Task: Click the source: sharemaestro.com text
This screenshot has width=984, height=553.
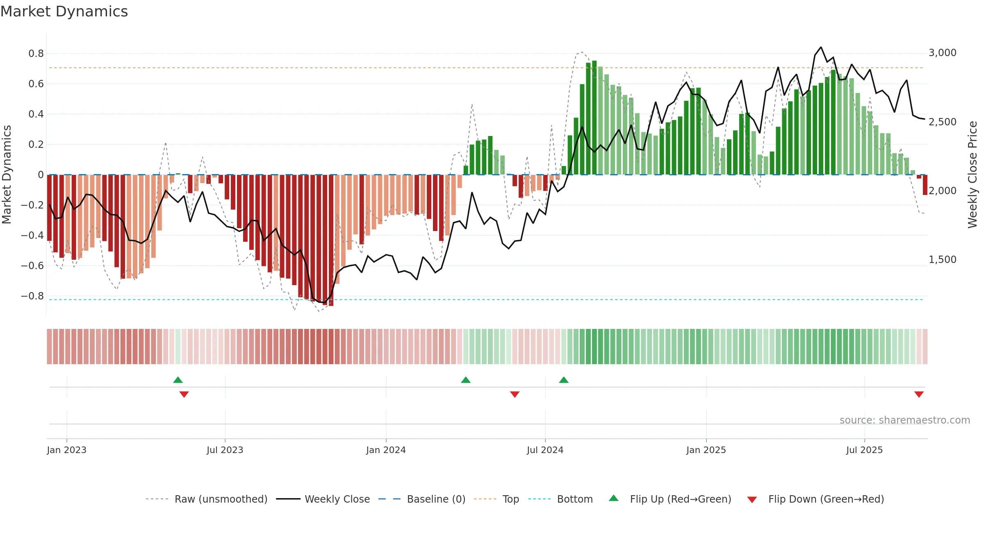Action: (905, 420)
